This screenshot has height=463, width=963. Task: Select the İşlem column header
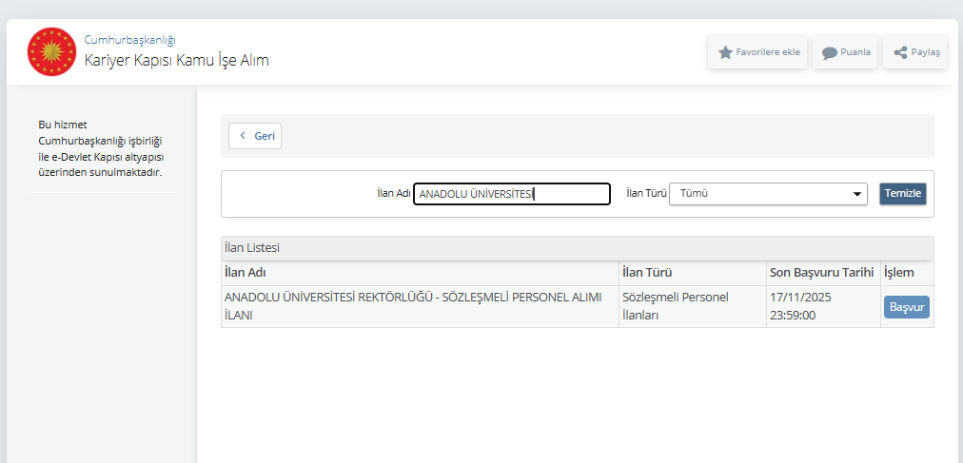point(898,273)
